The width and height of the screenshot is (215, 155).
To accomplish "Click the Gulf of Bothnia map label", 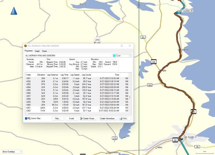I will click(x=184, y=50).
